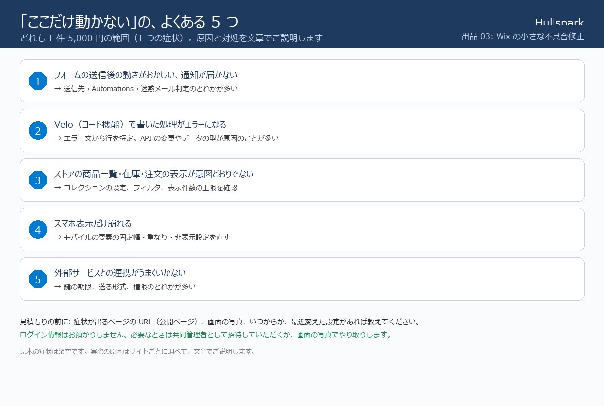Click the title フォームの送信後の動きがおかしい、通知が届かない
604x406 pixels.
point(146,75)
